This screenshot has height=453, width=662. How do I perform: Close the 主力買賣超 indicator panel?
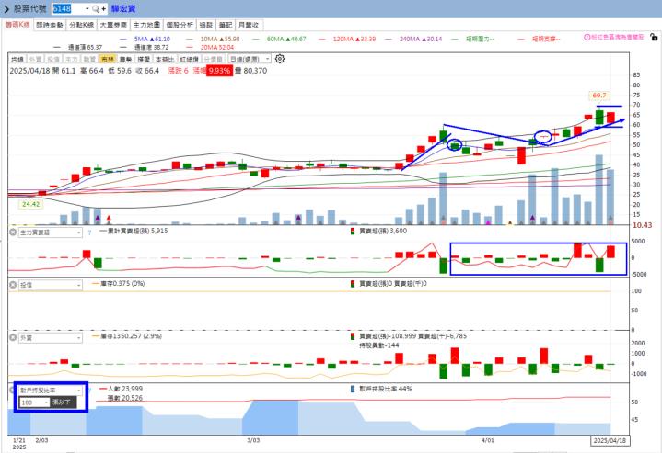click(x=13, y=232)
